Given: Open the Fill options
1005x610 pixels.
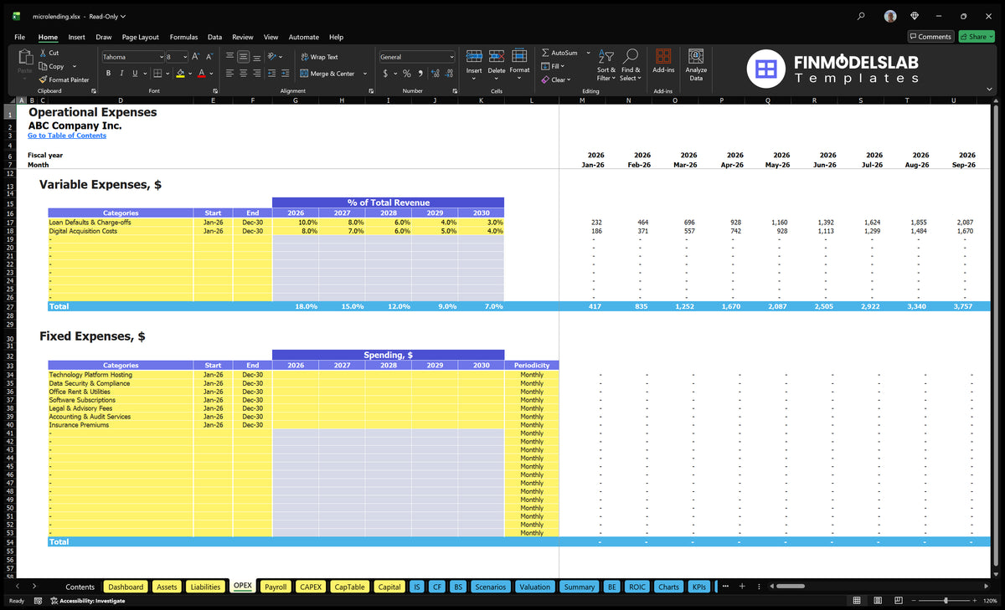Looking at the screenshot, I should click(553, 66).
